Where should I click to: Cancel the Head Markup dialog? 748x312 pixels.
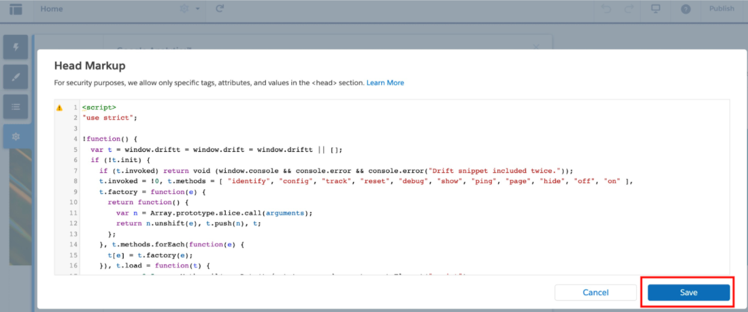pyautogui.click(x=596, y=292)
